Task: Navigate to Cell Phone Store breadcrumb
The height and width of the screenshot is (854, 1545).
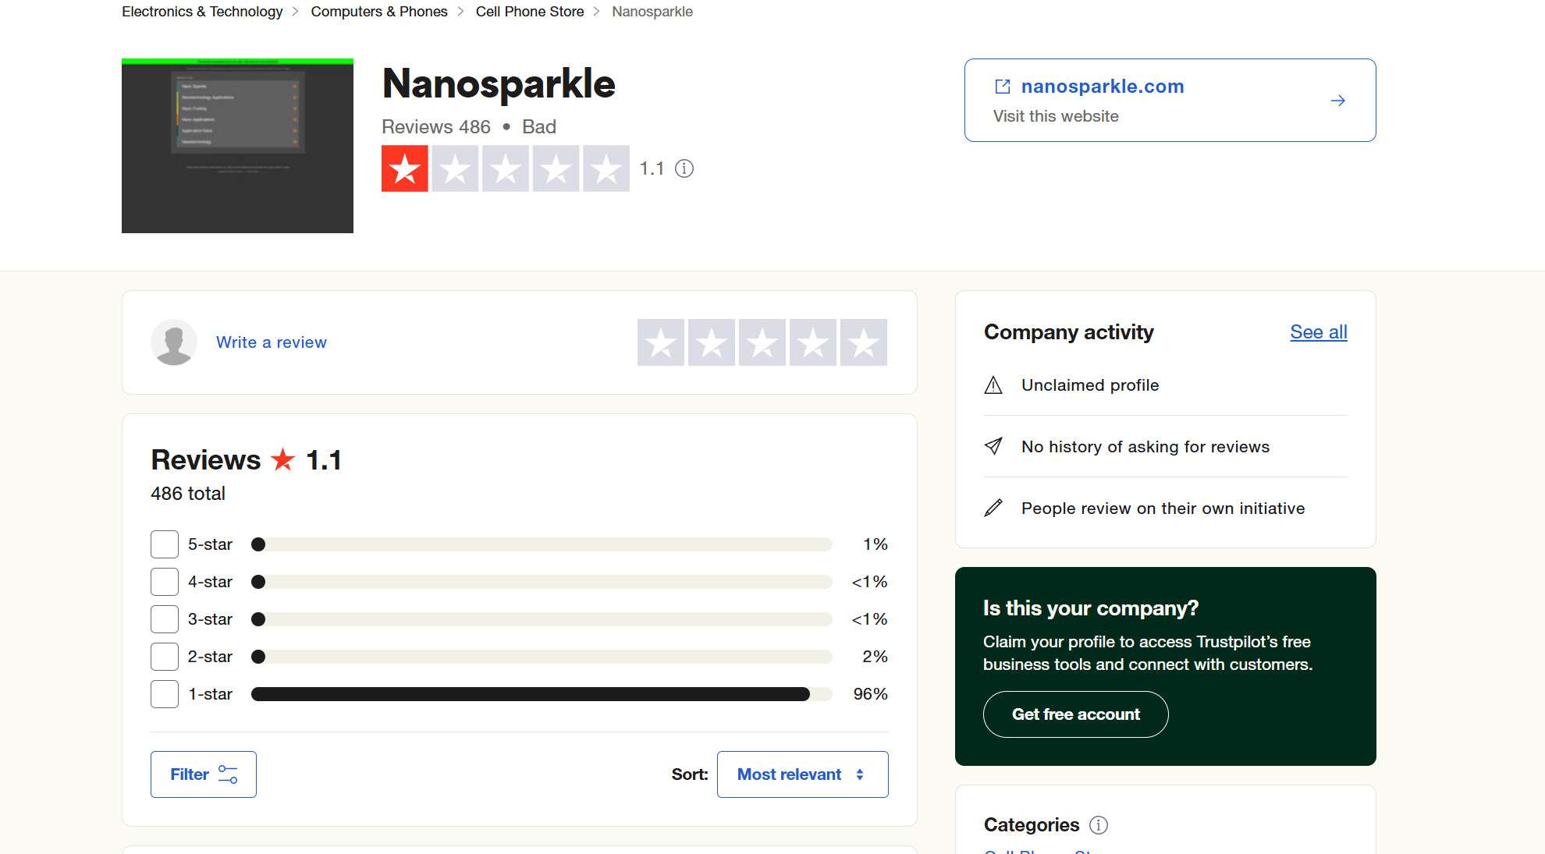Action: (530, 11)
